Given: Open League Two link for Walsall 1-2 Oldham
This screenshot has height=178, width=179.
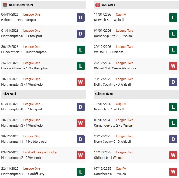Looking at the screenshot, I should coord(124,47).
